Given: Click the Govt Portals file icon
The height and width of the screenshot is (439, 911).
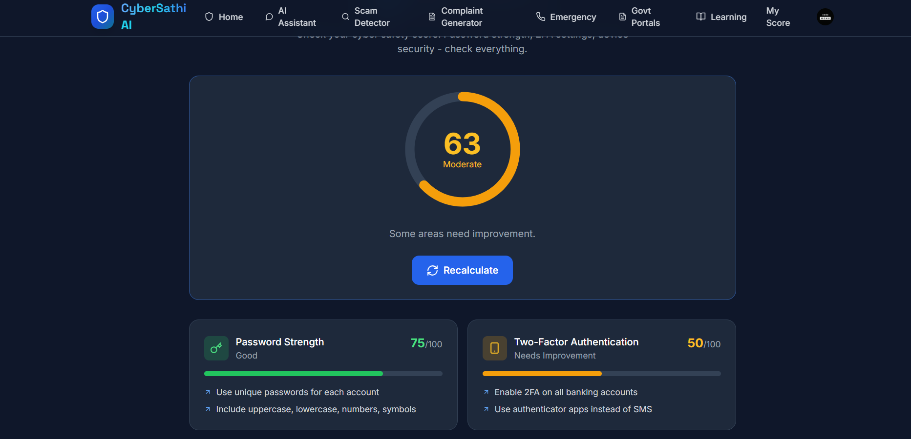Looking at the screenshot, I should [622, 17].
